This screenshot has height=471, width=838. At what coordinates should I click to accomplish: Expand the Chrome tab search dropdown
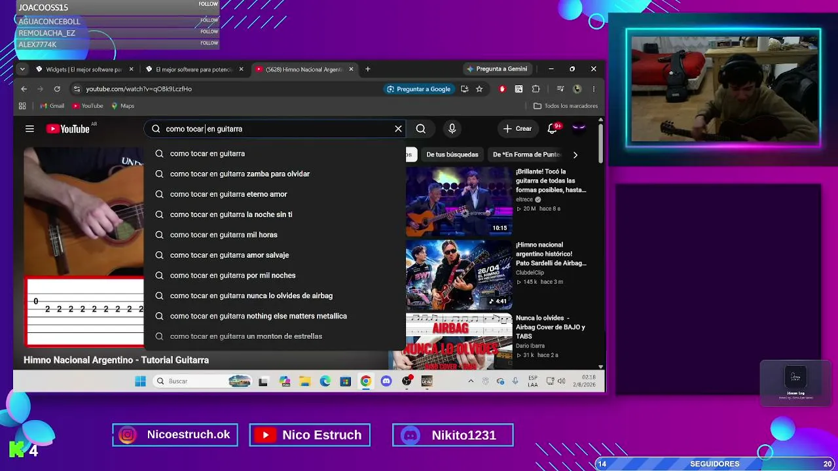pyautogui.click(x=22, y=69)
